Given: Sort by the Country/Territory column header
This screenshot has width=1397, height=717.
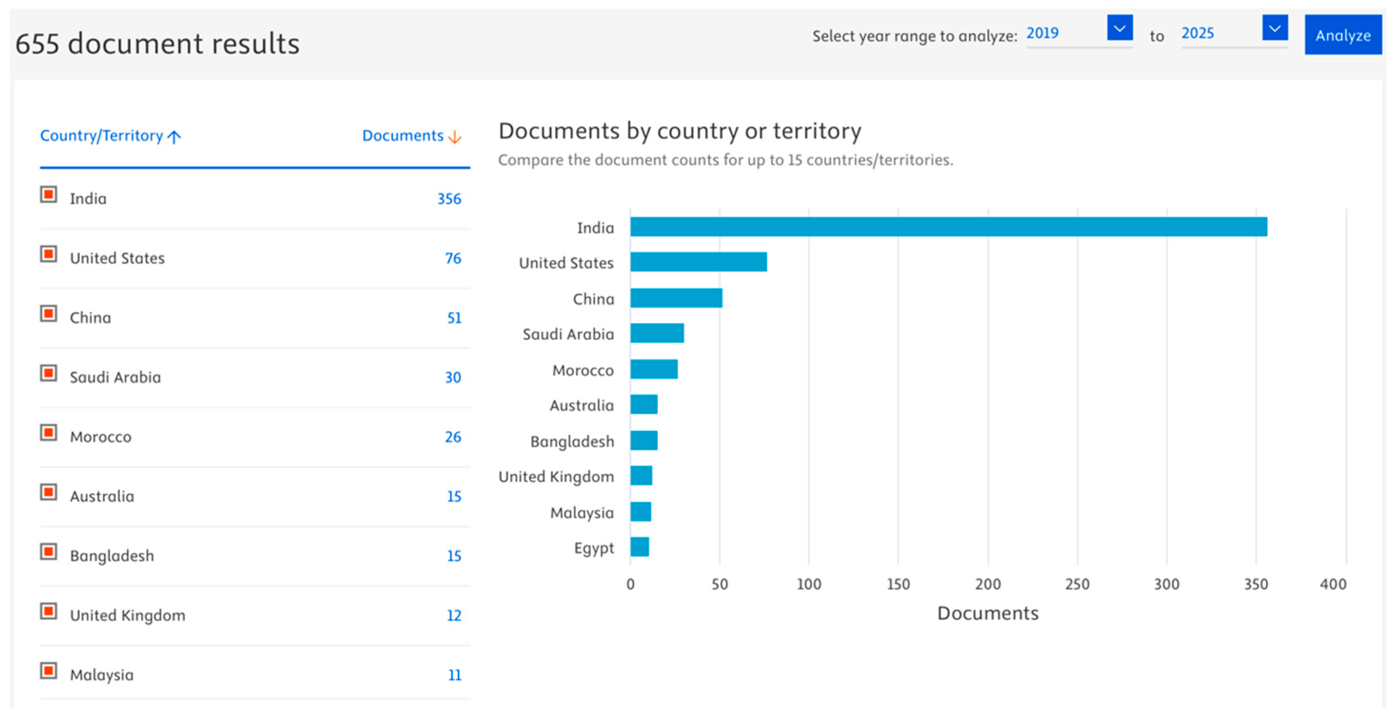Looking at the screenshot, I should pyautogui.click(x=101, y=136).
